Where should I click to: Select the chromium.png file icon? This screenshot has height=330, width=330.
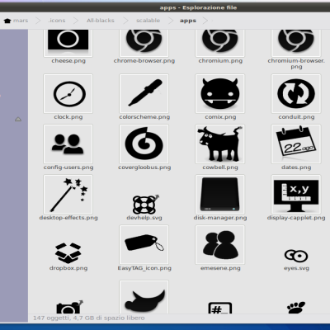click(x=220, y=43)
